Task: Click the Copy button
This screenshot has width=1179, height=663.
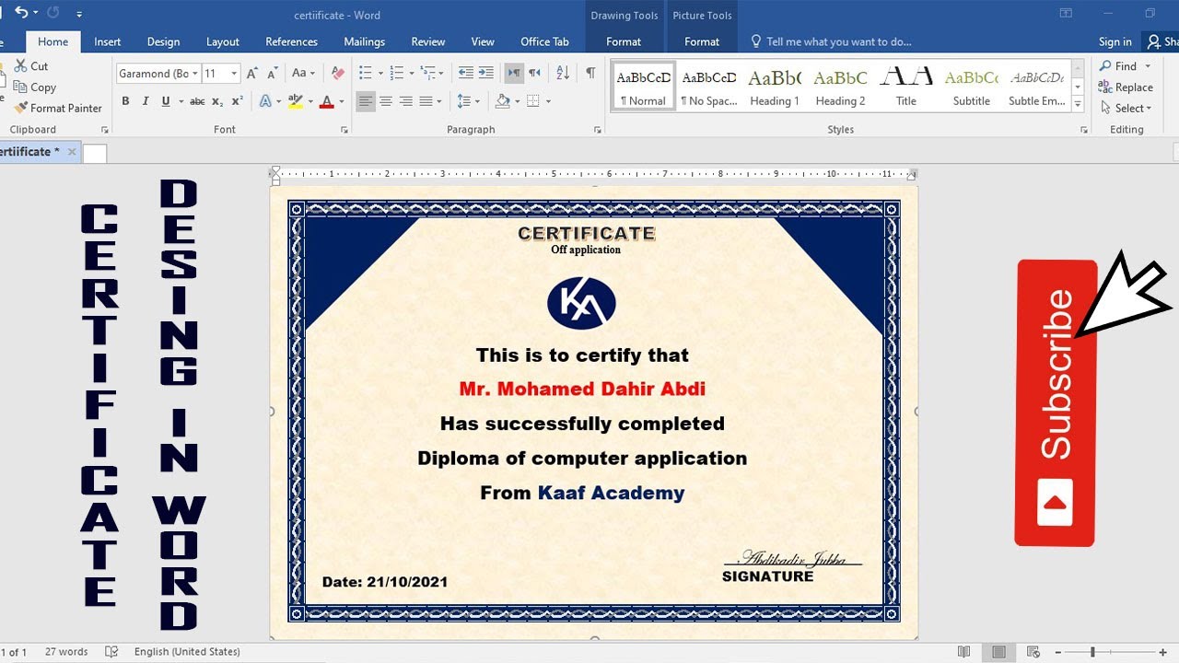Action: (35, 87)
